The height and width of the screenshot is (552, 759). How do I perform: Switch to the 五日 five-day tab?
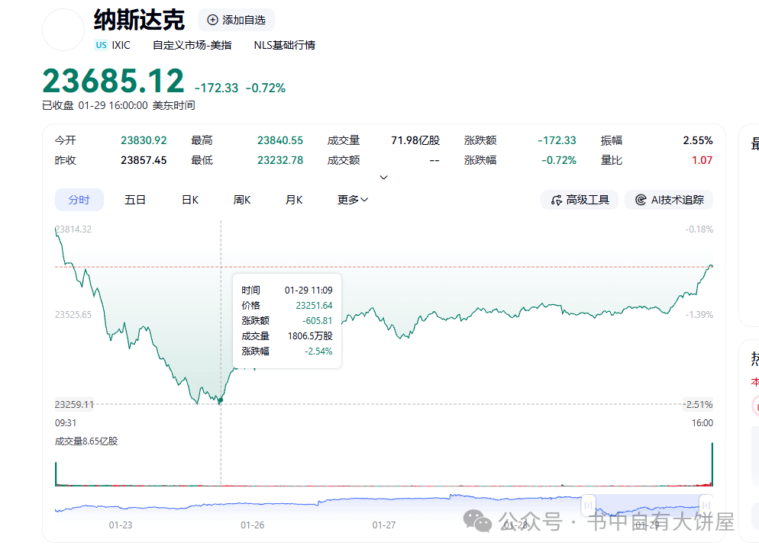(134, 199)
